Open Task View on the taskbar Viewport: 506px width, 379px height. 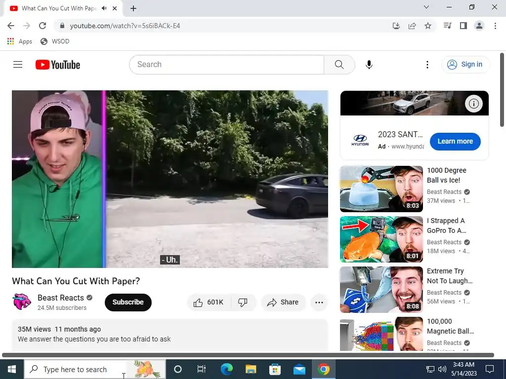coord(202,369)
